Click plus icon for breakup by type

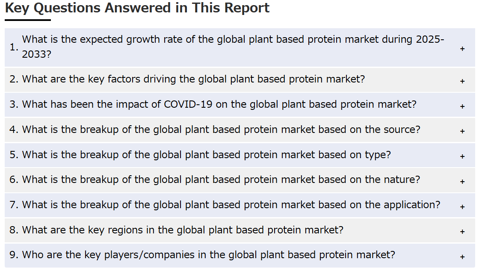[462, 156]
